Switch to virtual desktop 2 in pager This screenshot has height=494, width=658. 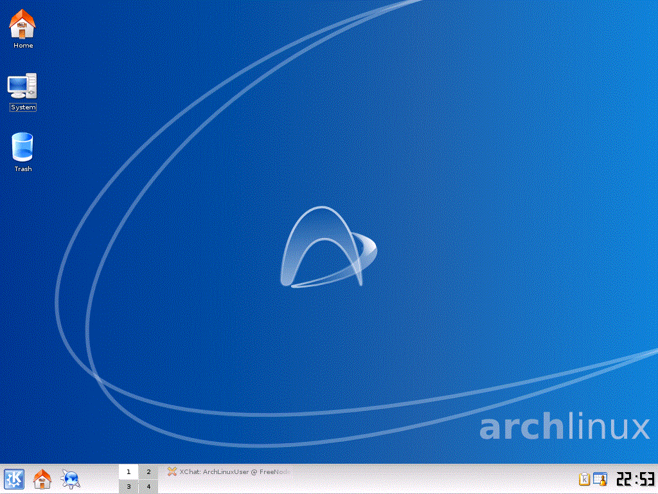pyautogui.click(x=148, y=472)
